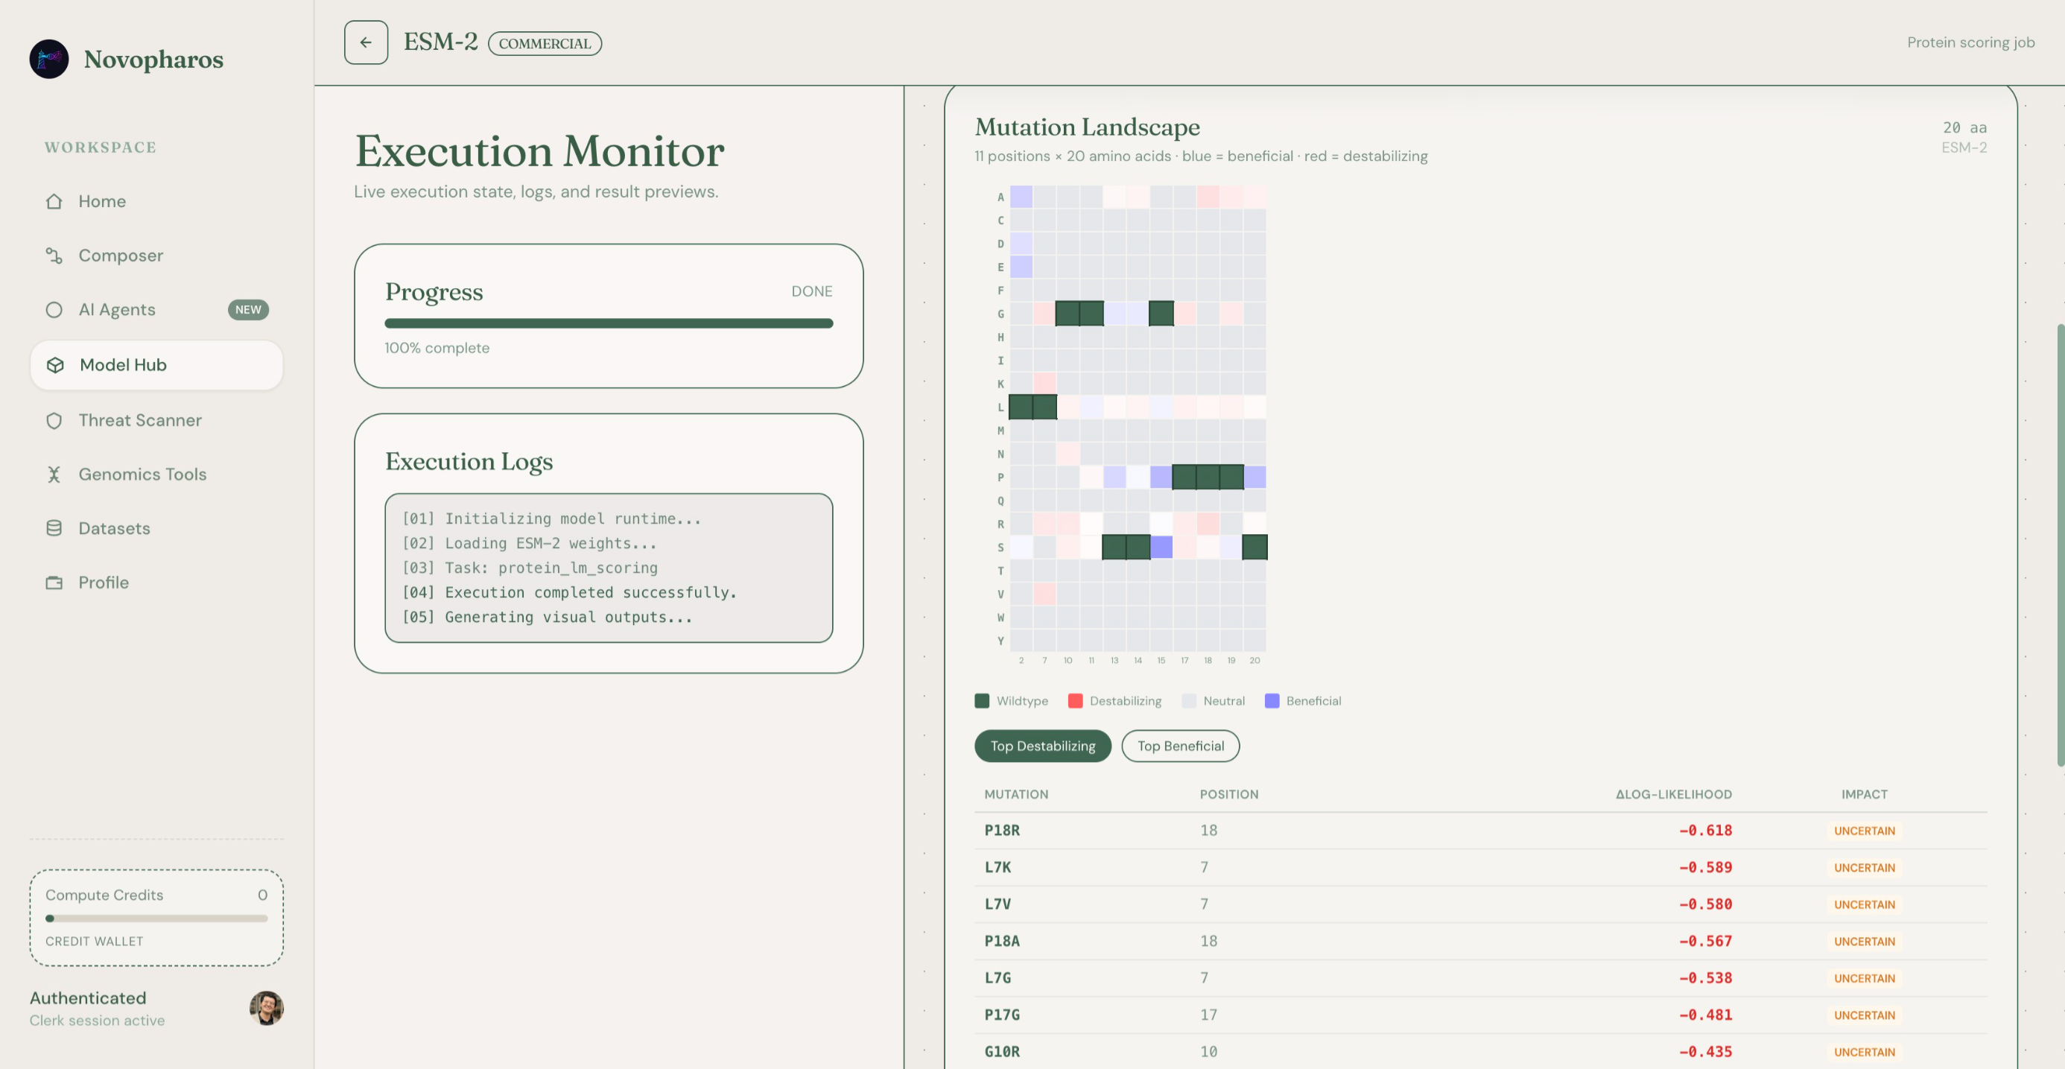Screen dimensions: 2065x1069
Task: Select Model Hub in the sidebar
Action: 122,364
